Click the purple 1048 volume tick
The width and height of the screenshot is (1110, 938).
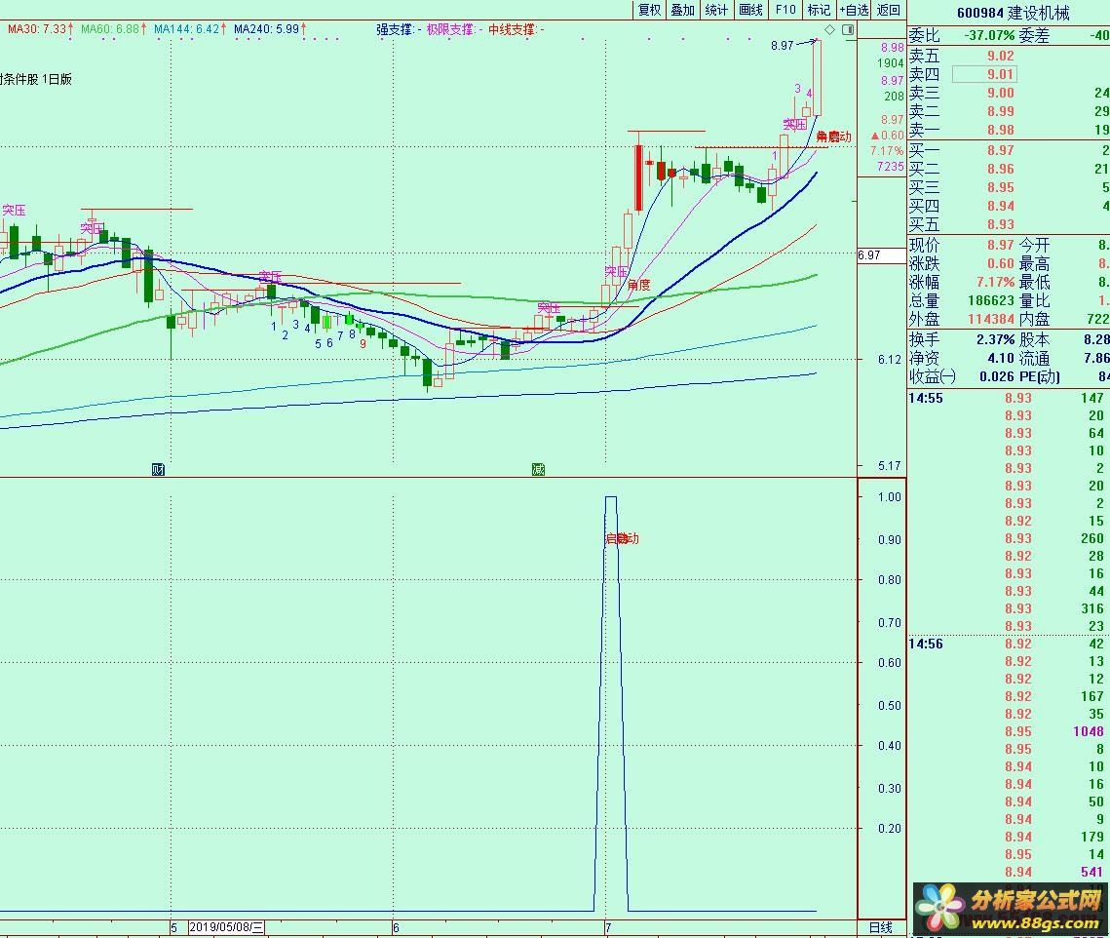(1088, 731)
